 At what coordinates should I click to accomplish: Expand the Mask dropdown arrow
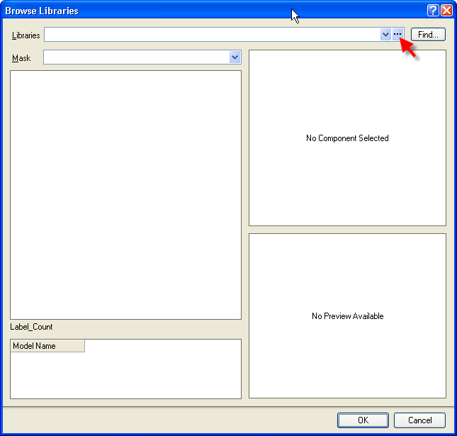tap(235, 57)
